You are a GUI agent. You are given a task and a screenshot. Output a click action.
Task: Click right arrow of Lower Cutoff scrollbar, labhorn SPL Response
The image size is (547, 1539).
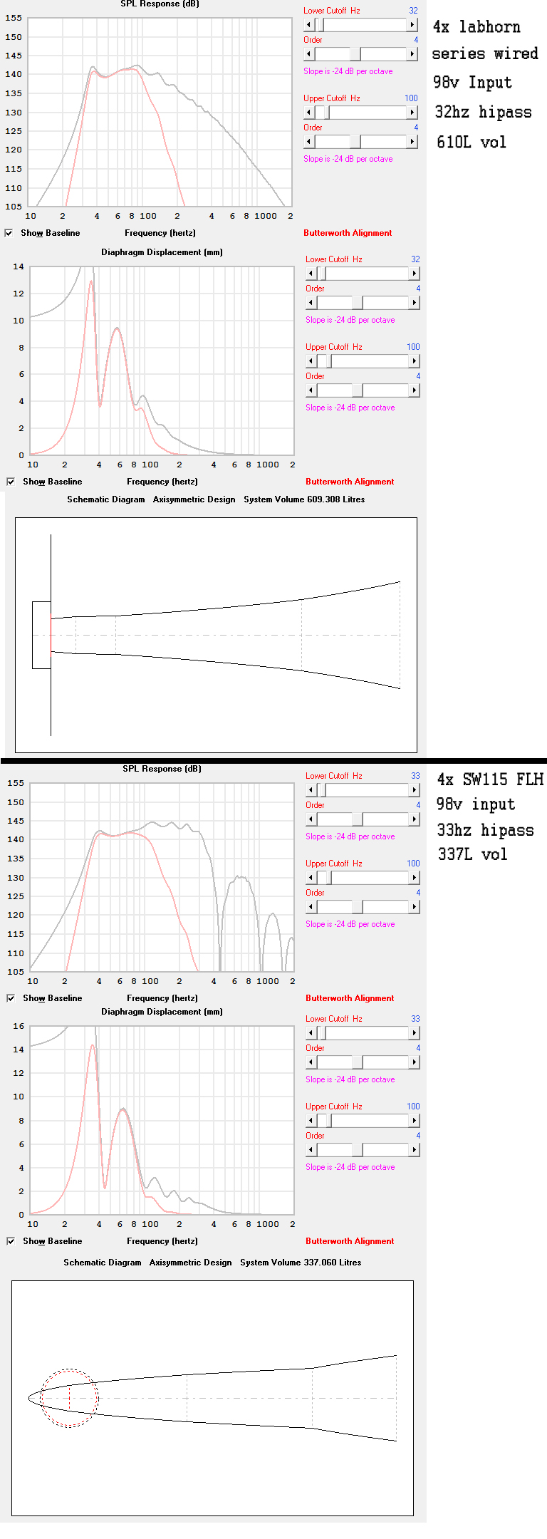(412, 25)
